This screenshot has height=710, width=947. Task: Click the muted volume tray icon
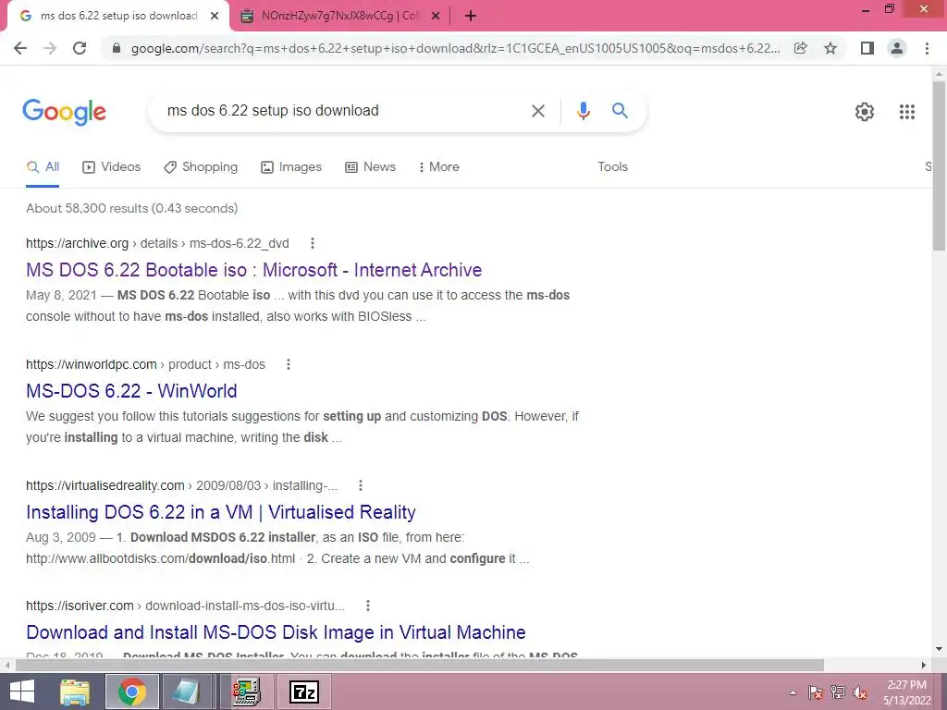860,692
